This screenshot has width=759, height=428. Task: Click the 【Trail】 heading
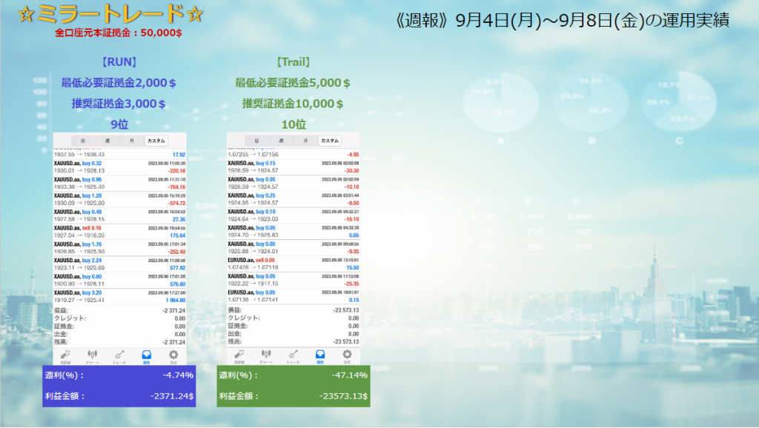point(293,62)
